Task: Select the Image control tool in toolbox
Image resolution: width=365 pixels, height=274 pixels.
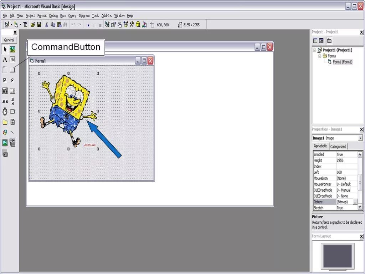Action: 5,143
